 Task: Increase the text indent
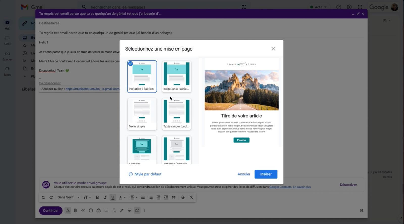pyautogui.click(x=166, y=197)
